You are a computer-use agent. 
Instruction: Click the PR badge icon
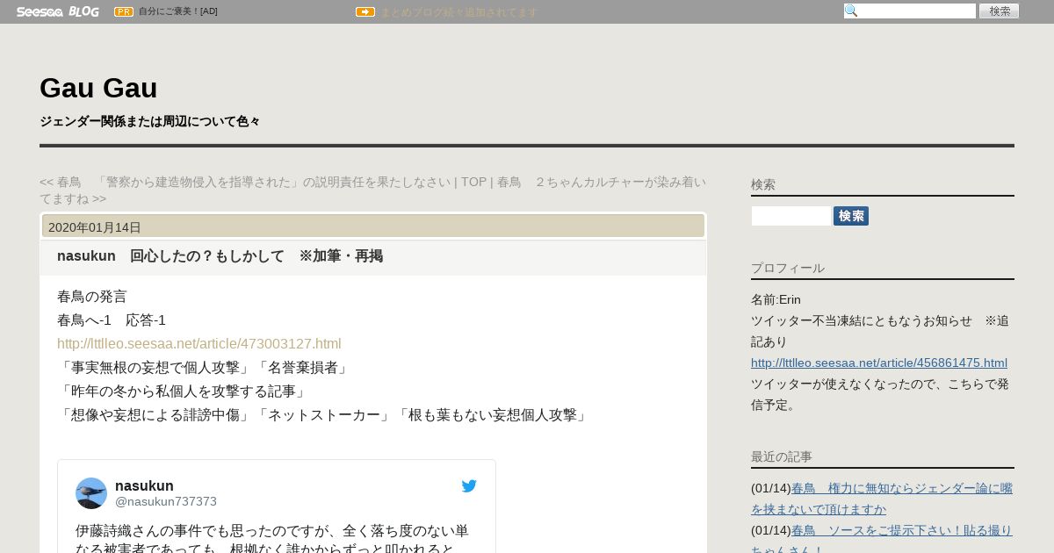click(x=124, y=11)
